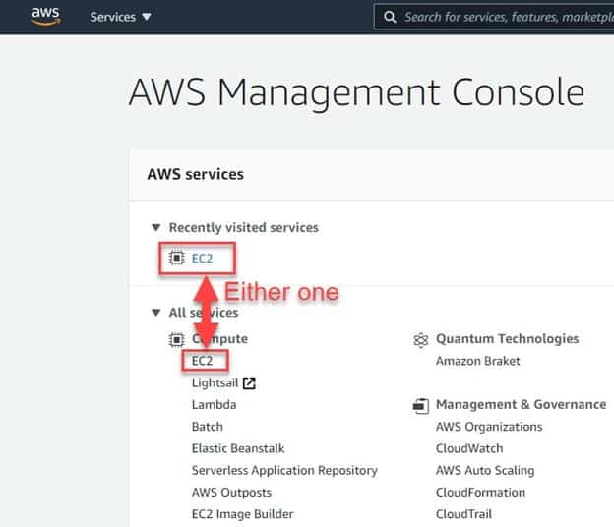The image size is (614, 527).
Task: Open the Lightsail service link
Action: click(215, 382)
